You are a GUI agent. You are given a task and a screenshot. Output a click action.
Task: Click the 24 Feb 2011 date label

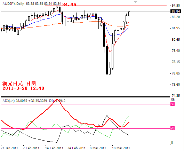coord(77,148)
